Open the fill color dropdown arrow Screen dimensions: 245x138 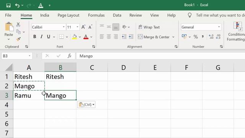pyautogui.click(x=80, y=37)
